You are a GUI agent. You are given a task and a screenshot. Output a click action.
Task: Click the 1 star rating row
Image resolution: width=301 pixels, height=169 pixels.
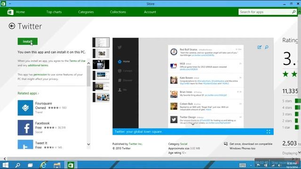tap(291, 127)
